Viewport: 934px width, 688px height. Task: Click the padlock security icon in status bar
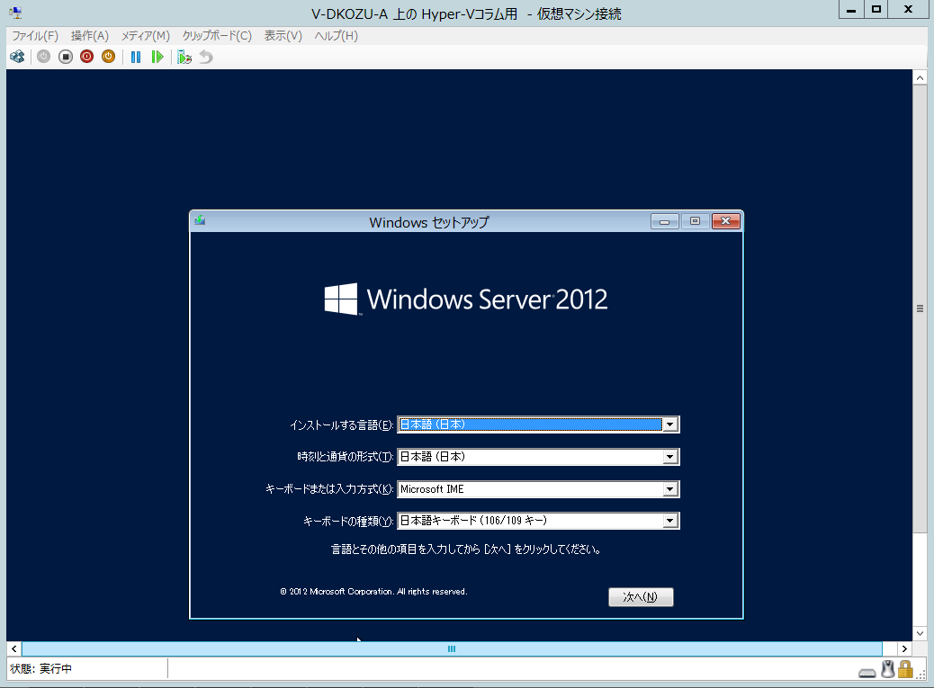pyautogui.click(x=905, y=669)
